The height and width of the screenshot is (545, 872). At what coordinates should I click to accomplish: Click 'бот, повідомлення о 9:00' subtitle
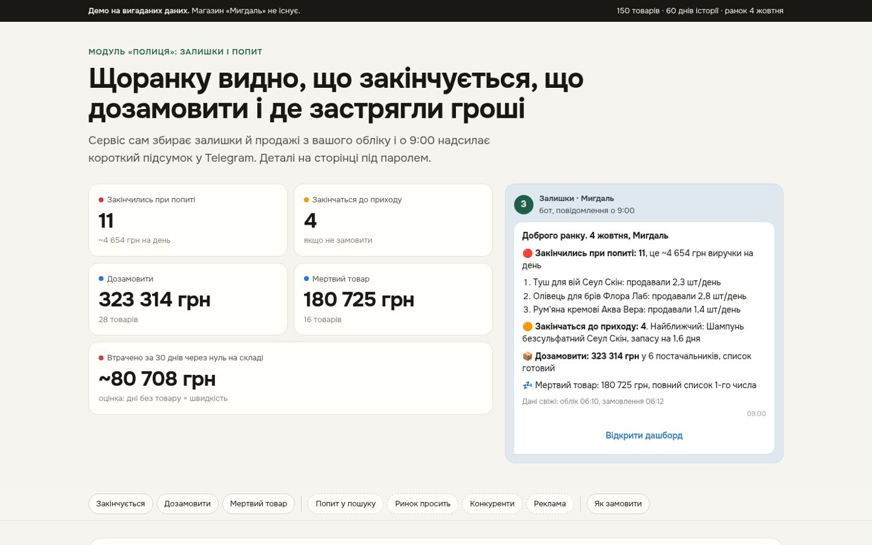click(x=587, y=211)
